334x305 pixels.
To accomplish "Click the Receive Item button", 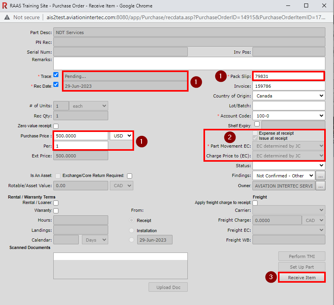I will pos(301,278).
